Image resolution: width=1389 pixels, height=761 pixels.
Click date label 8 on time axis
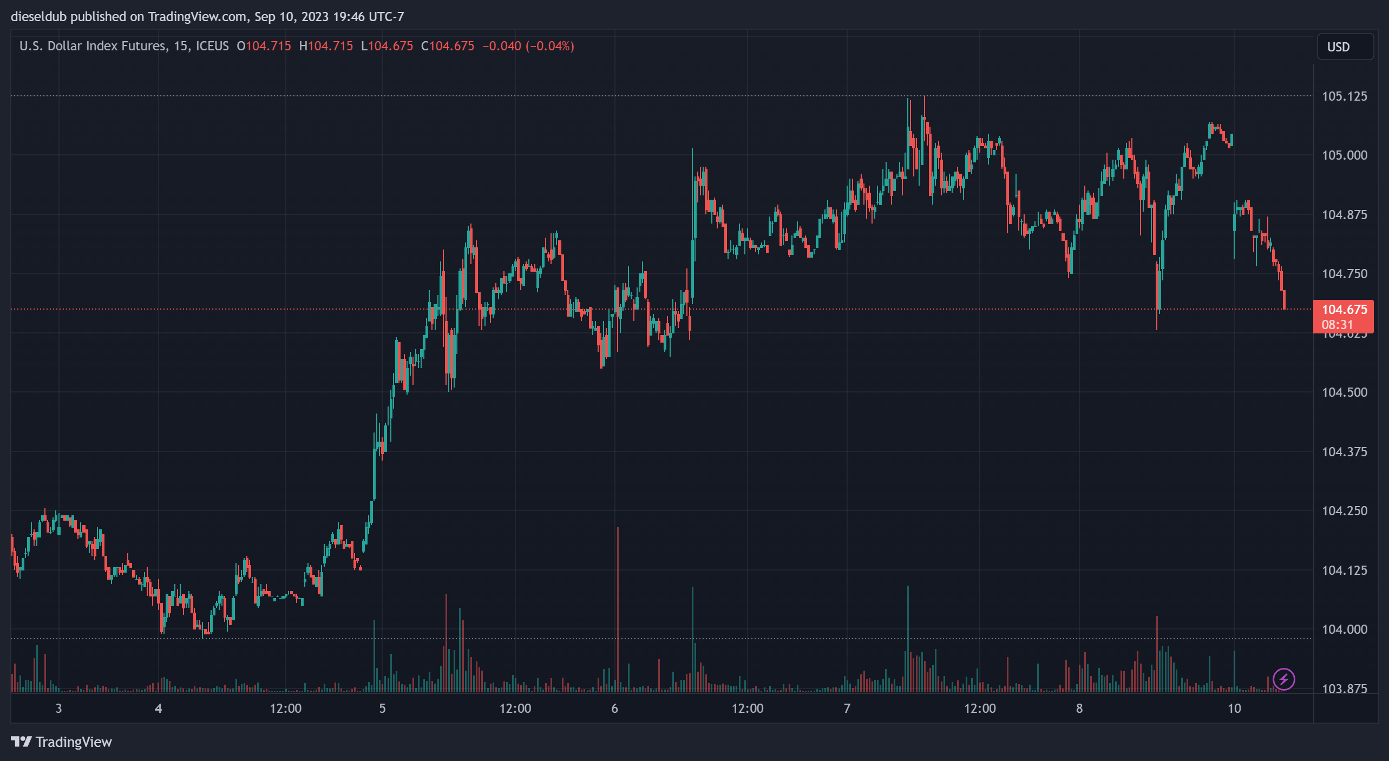(1079, 708)
